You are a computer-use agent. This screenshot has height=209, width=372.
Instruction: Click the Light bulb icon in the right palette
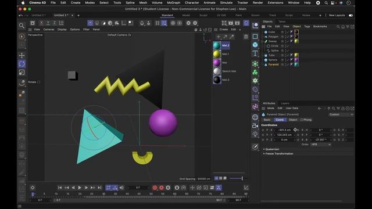pos(255,134)
